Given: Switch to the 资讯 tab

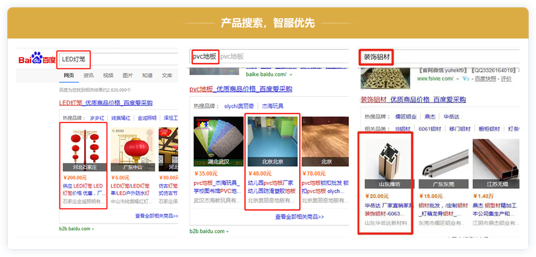Looking at the screenshot, I should tap(88, 75).
